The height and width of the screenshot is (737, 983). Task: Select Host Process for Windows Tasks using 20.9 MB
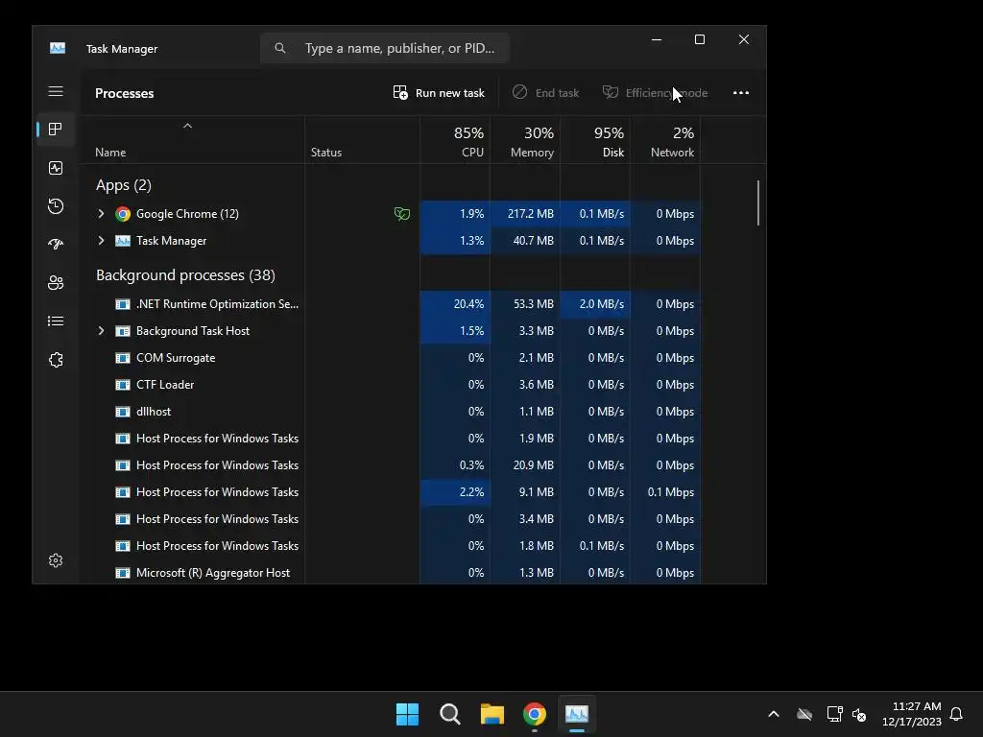(397, 465)
